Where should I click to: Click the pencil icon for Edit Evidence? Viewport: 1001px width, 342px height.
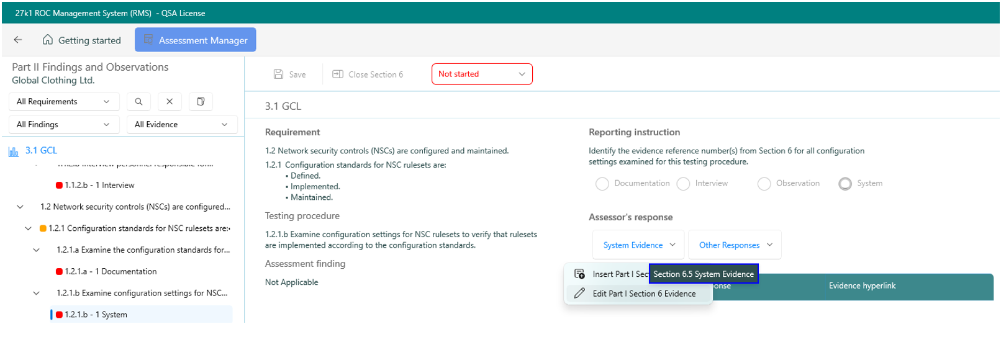point(579,294)
